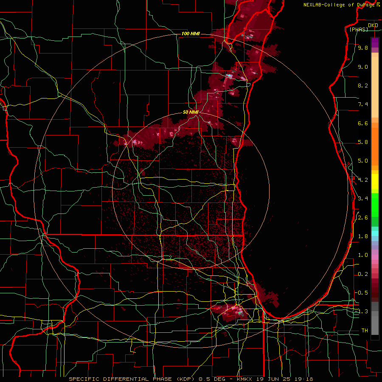The width and height of the screenshot is (382, 382).
Task: Click the cyan band of the color bar
Action: point(375,233)
